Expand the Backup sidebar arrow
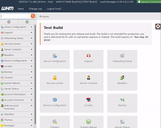Viewport: 161px width, 128px height. point(32,72)
